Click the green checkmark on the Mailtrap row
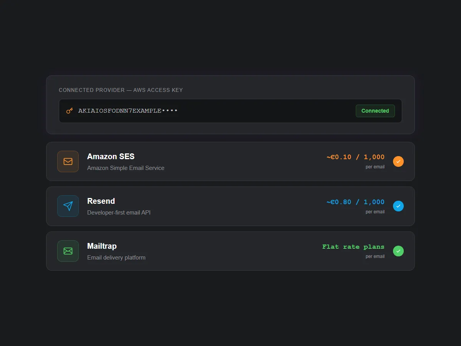The image size is (461, 346). click(398, 251)
